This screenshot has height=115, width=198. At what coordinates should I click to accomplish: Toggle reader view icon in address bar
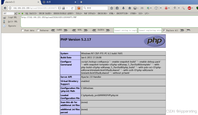pos(60,8)
